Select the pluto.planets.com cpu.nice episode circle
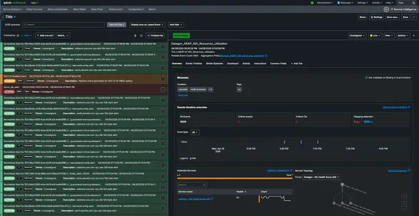This screenshot has height=216, width=419. pos(163,176)
